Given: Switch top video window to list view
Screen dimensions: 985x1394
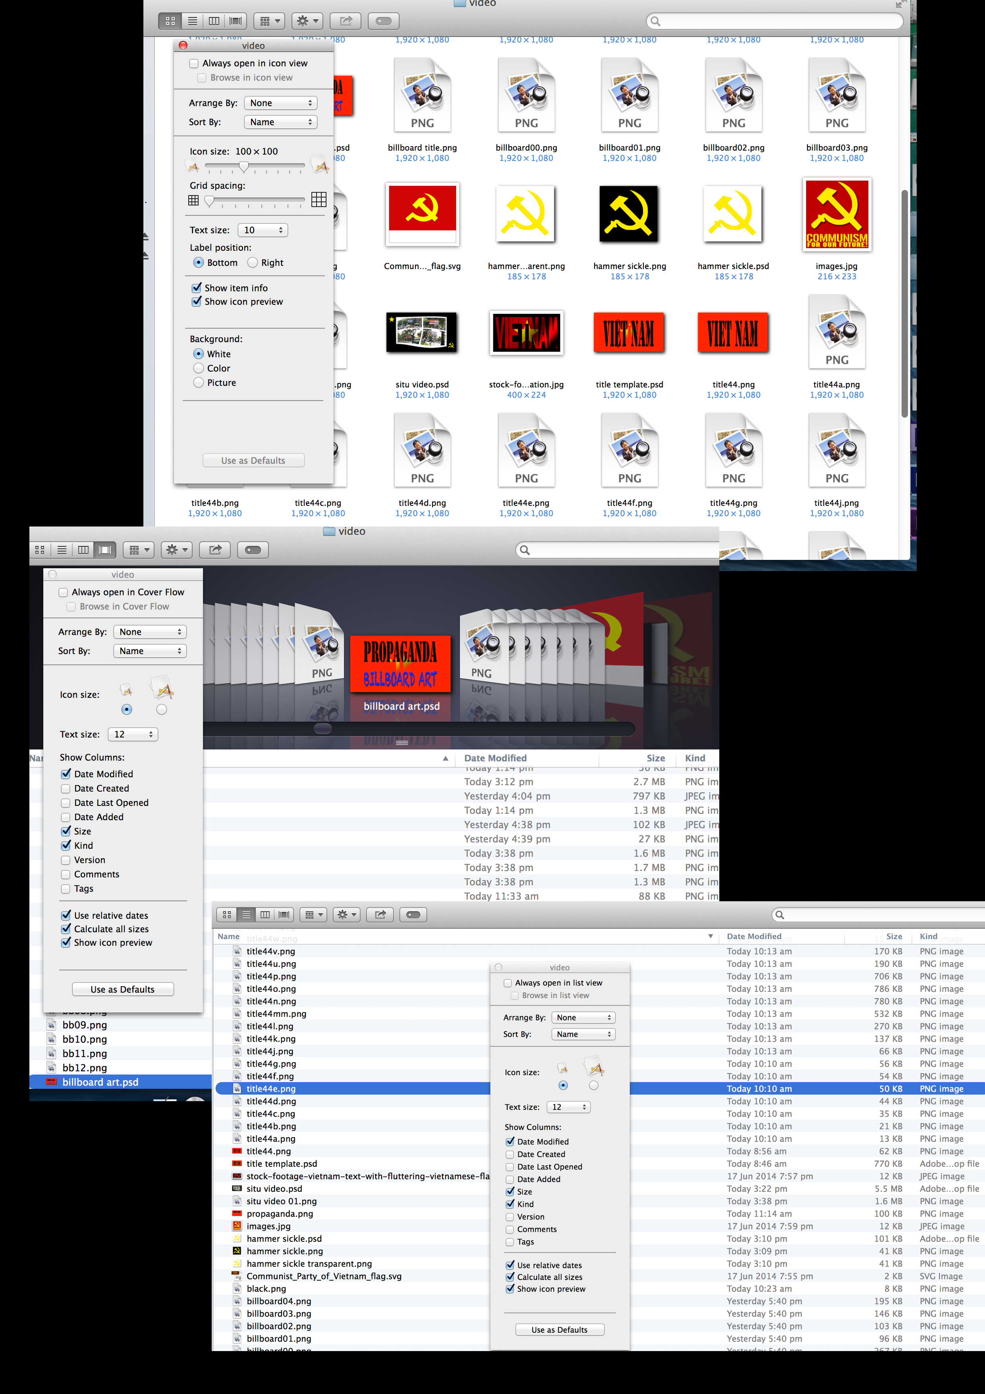Looking at the screenshot, I should pos(192,21).
